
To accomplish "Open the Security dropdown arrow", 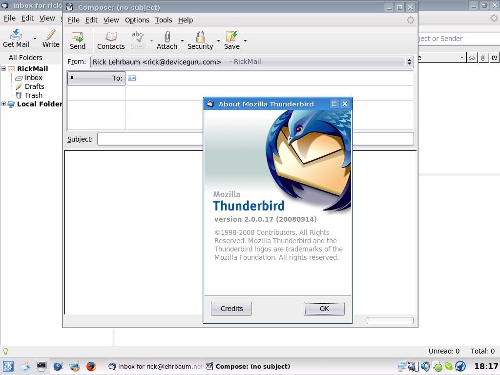I will point(218,41).
